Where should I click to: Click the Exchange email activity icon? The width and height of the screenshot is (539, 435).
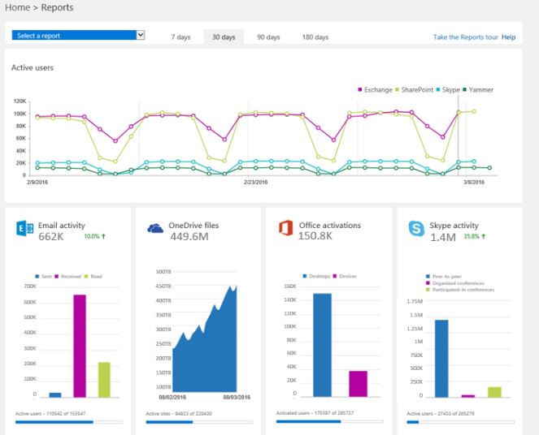point(24,230)
